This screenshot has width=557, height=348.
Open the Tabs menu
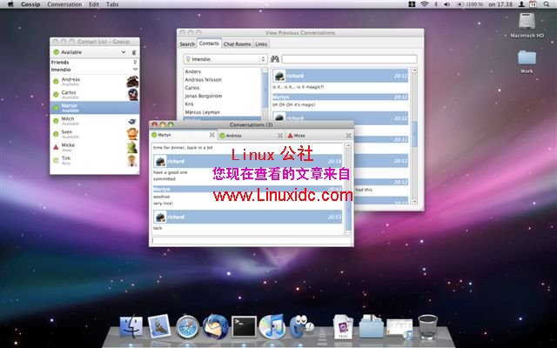[112, 4]
